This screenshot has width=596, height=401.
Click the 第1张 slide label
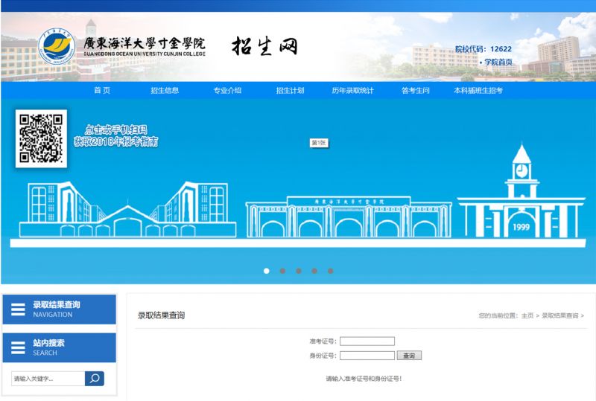(x=319, y=143)
